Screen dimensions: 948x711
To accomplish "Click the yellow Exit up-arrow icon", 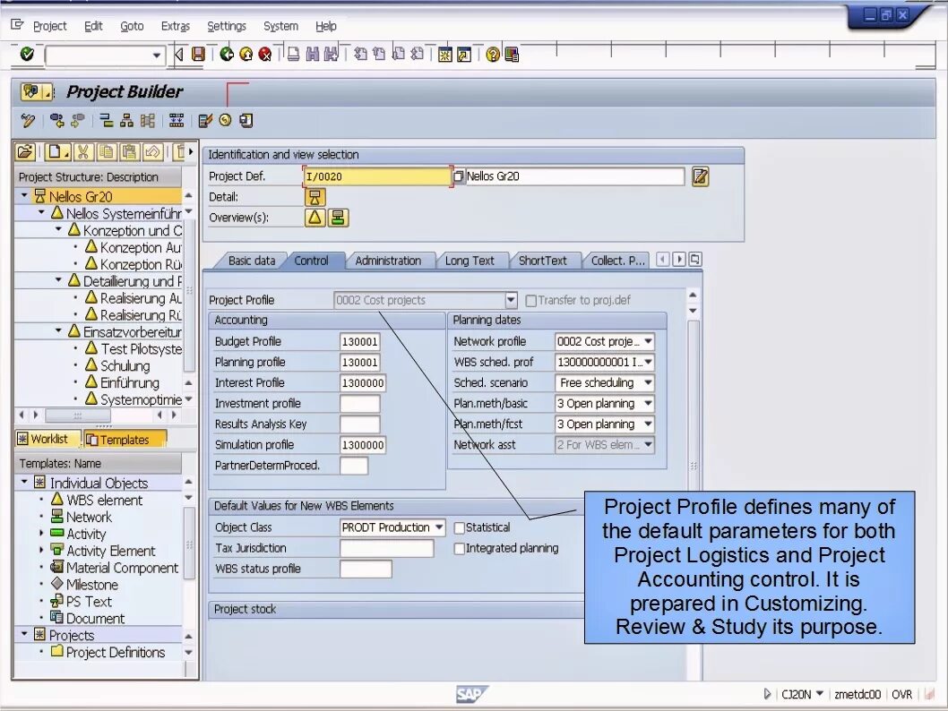I will point(246,55).
